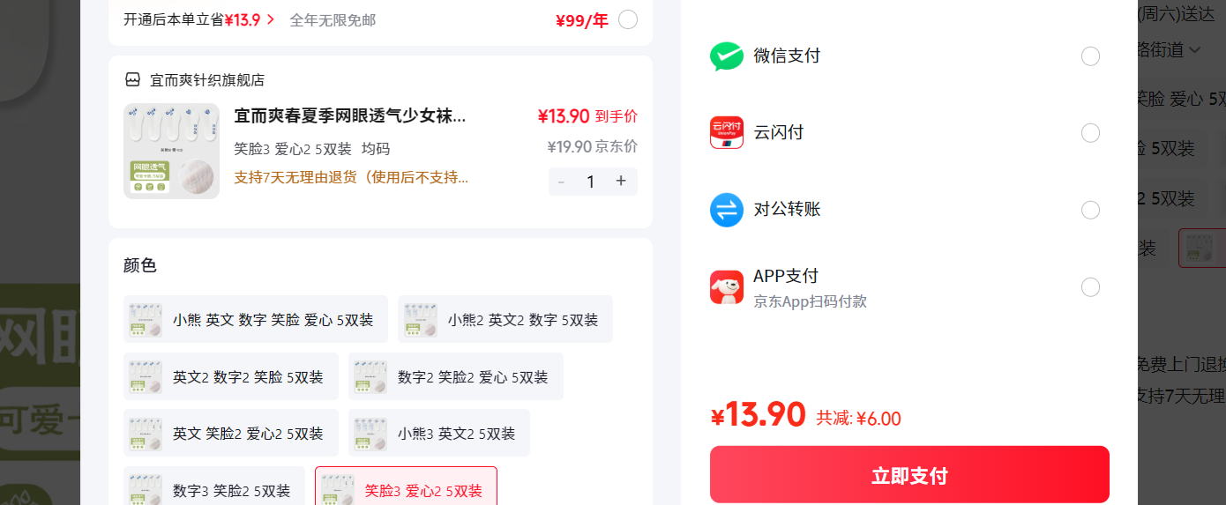The height and width of the screenshot is (505, 1226).
Task: Enable the ¥99/年 membership radio circle
Action: pyautogui.click(x=628, y=19)
